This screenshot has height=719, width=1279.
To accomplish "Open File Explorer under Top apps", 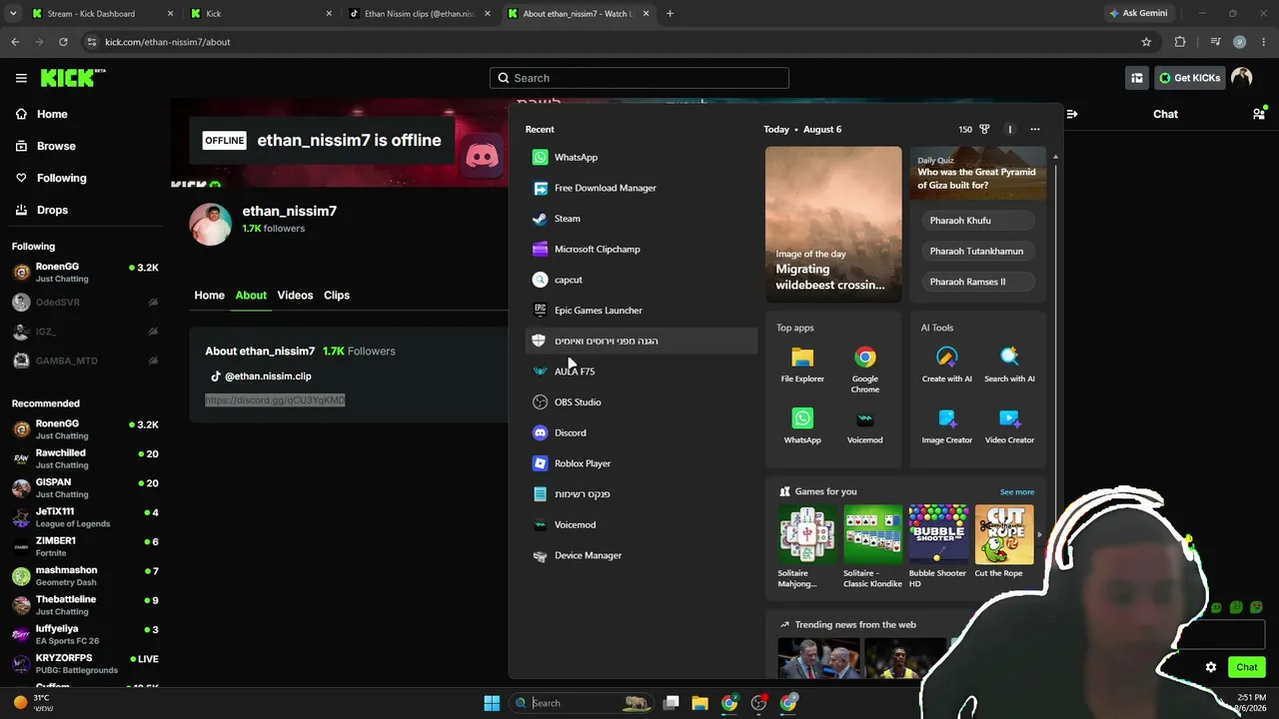I will pyautogui.click(x=802, y=364).
